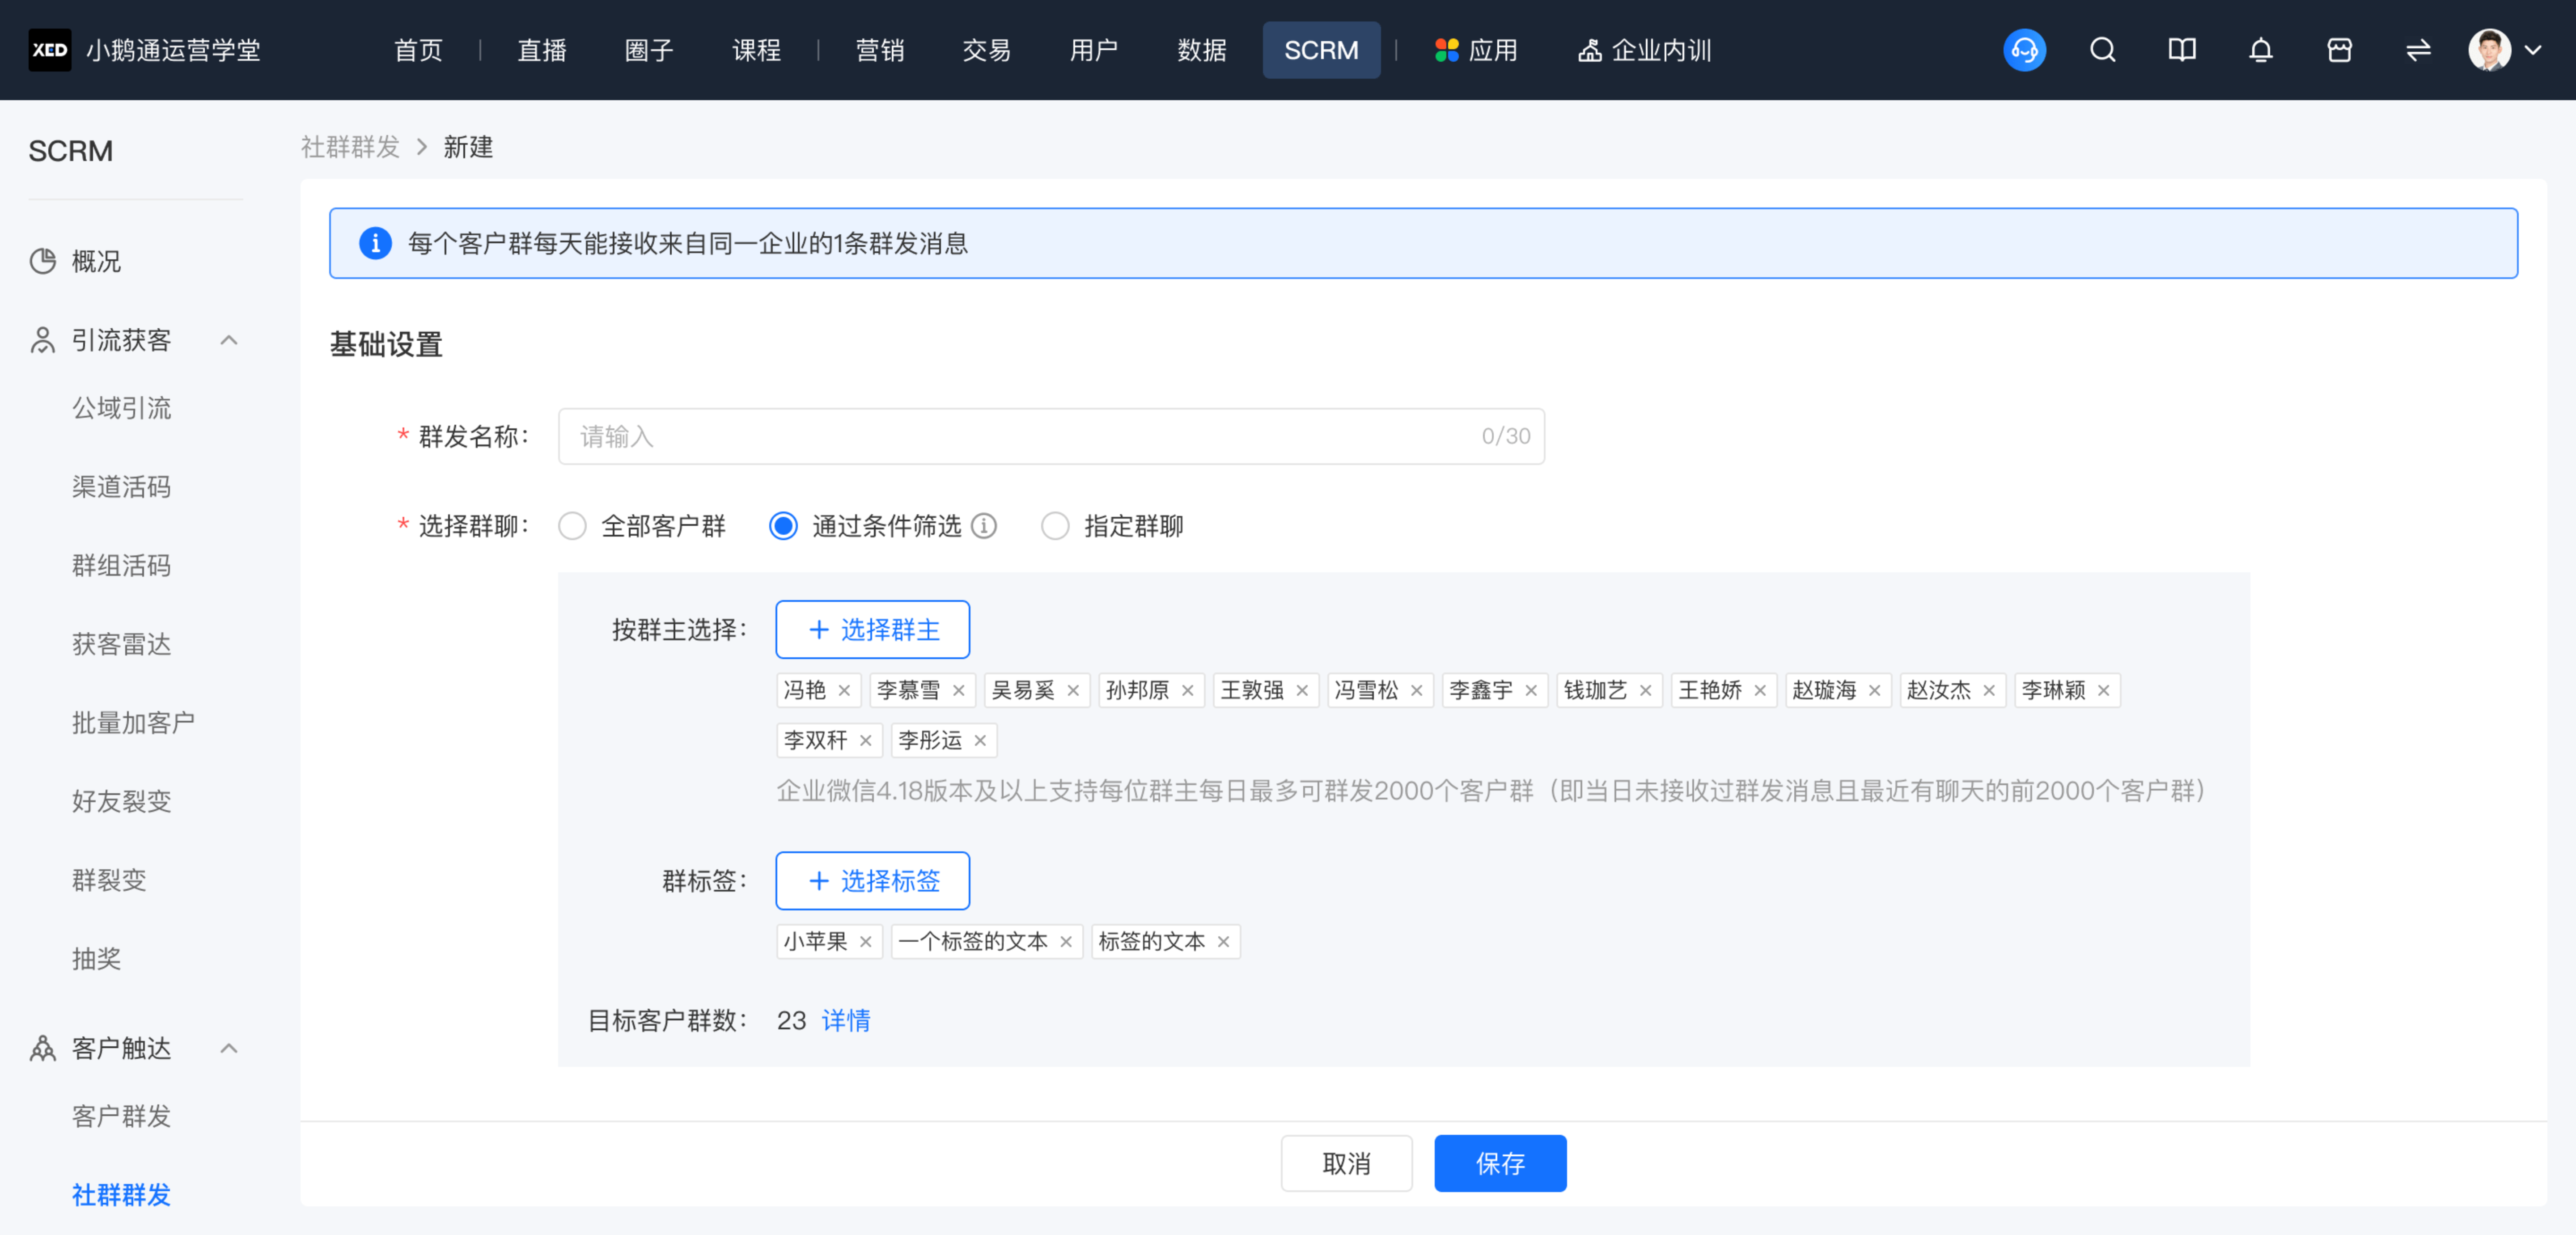Open 好友裂变 in the sidebar
Viewport: 2576px width, 1235px height.
[x=121, y=803]
